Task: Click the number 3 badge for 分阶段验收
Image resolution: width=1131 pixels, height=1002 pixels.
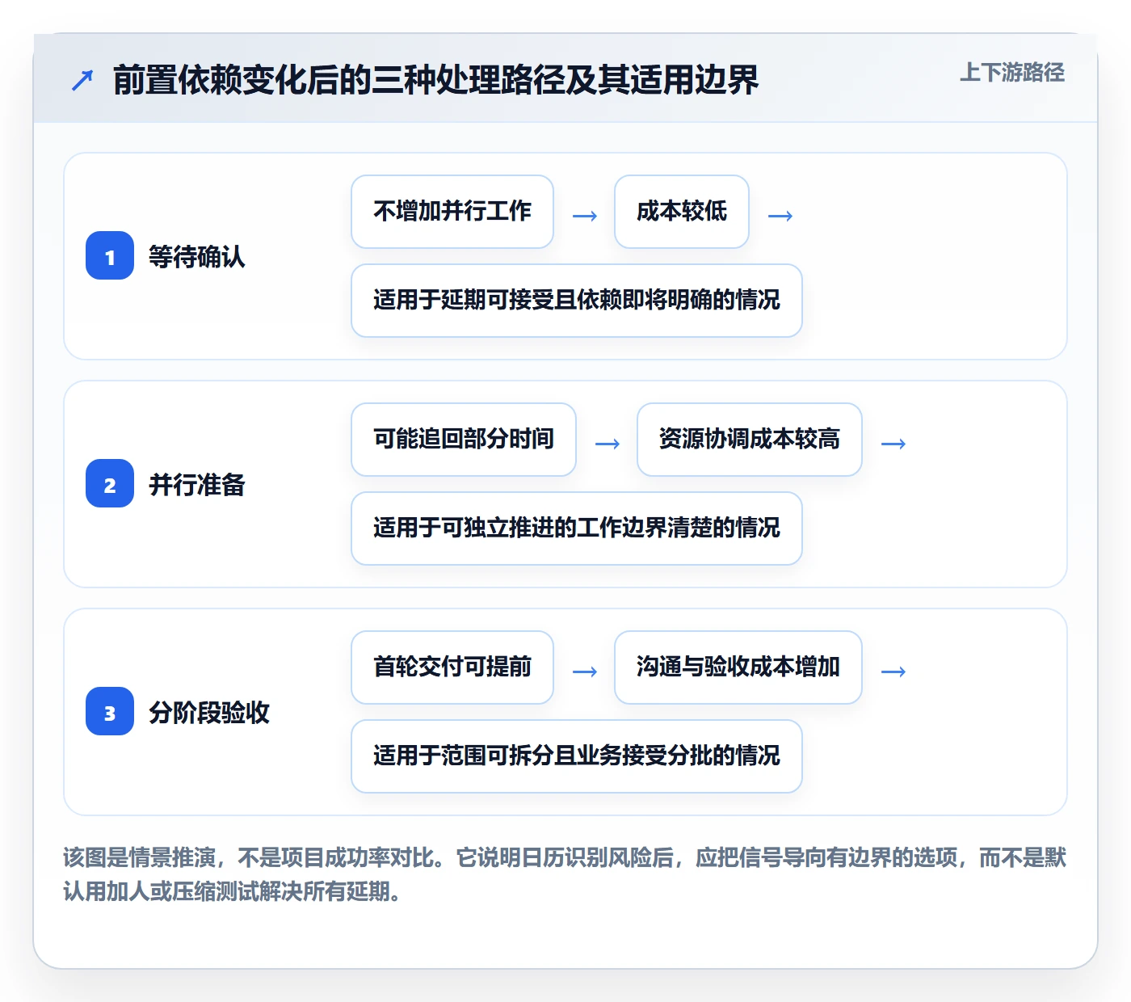Action: tap(110, 712)
